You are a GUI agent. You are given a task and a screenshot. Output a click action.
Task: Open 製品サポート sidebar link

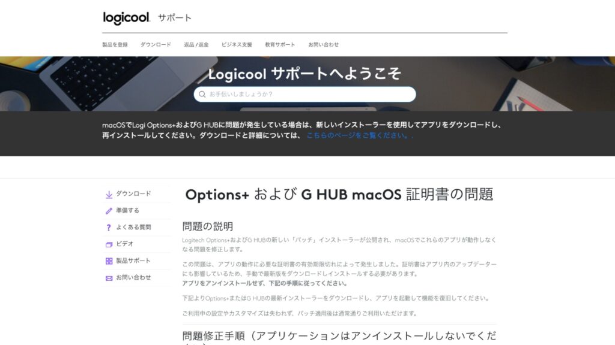pos(133,261)
